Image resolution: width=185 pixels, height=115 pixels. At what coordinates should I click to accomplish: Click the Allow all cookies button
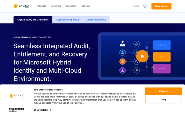tap(163, 91)
